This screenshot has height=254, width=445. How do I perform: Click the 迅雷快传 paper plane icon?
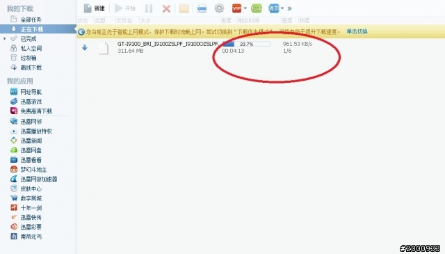14,217
